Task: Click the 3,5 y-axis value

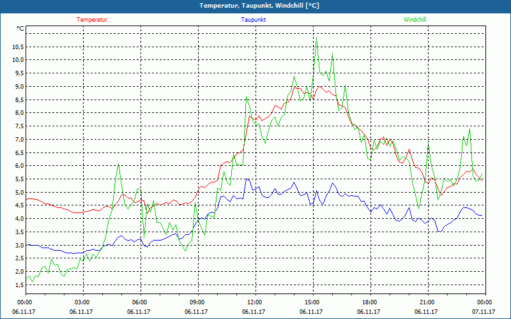Action: click(19, 232)
